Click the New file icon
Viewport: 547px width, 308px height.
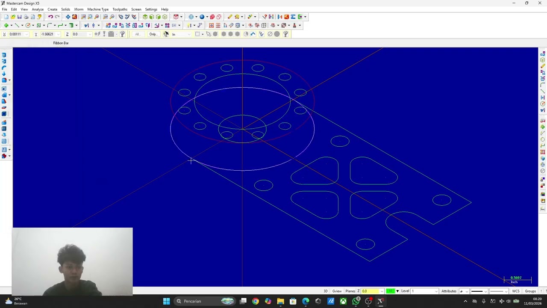point(6,17)
